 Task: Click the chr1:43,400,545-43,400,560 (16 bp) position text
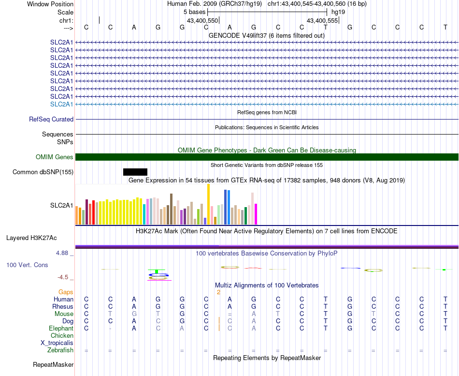[x=317, y=4]
